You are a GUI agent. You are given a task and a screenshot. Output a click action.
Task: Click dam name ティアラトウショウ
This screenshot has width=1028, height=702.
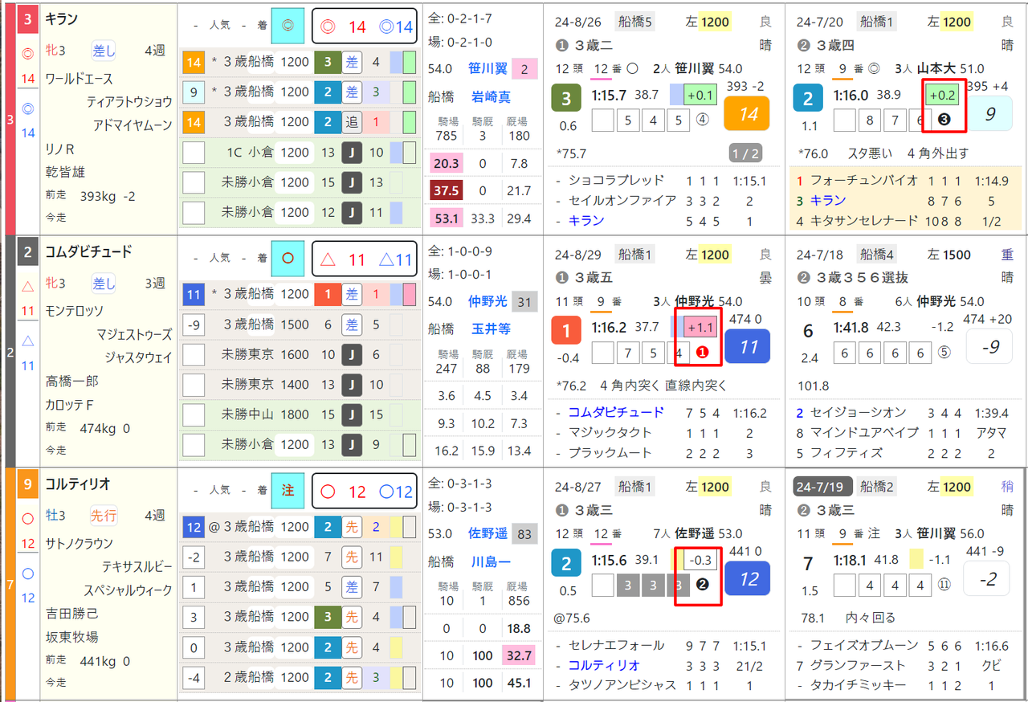click(128, 102)
